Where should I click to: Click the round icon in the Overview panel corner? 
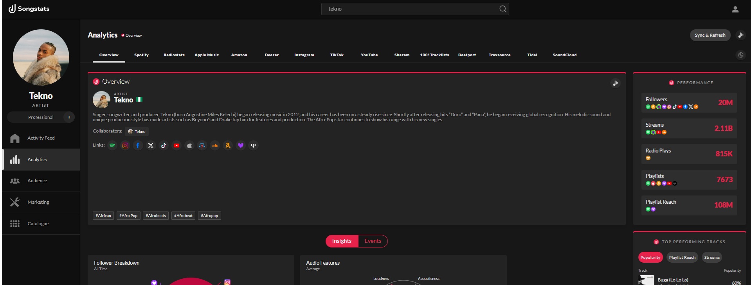click(616, 83)
